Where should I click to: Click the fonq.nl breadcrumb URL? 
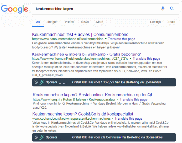[74, 99]
